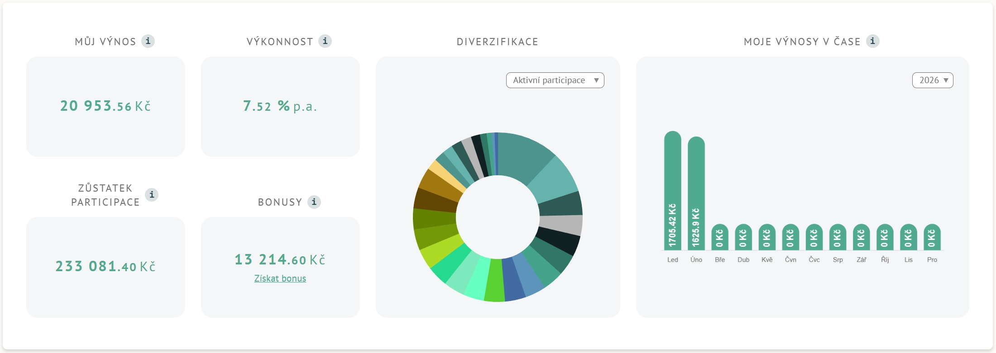Click the Čvn month bar

point(790,237)
